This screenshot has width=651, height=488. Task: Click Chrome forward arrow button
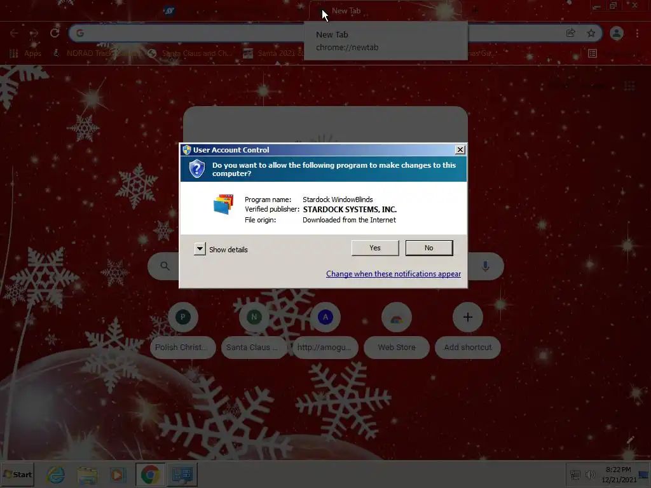34,33
